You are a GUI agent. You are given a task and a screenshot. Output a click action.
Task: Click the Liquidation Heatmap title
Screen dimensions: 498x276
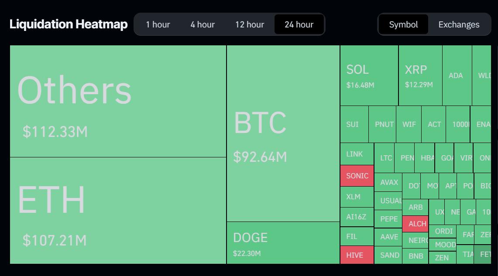tap(68, 24)
